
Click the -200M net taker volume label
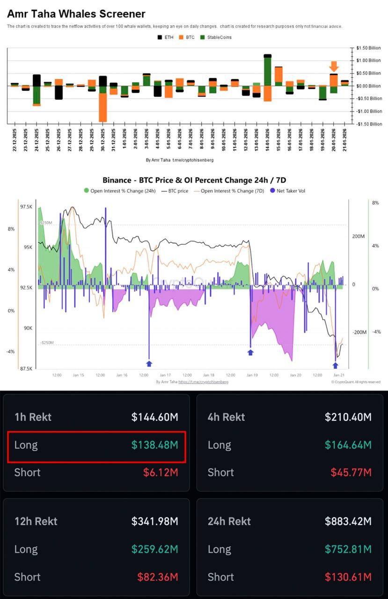pyautogui.click(x=360, y=332)
